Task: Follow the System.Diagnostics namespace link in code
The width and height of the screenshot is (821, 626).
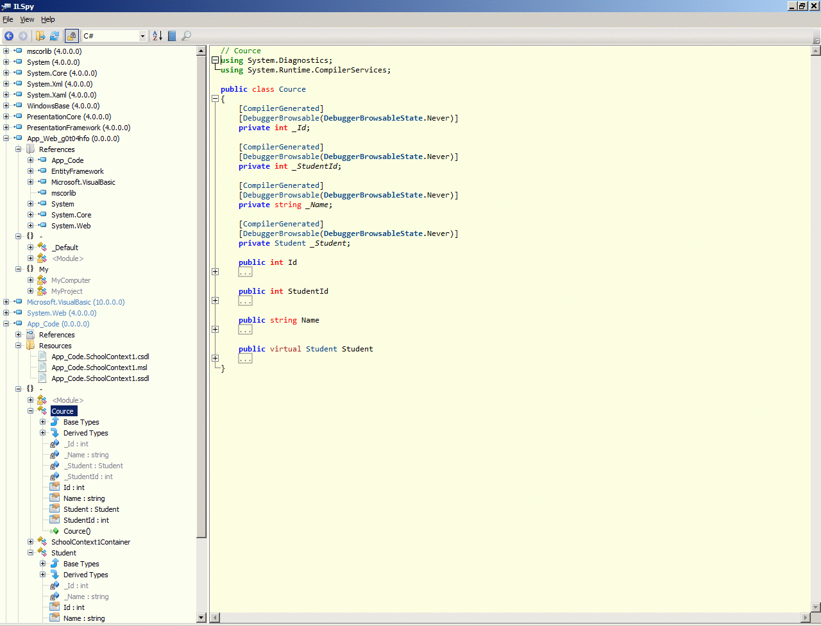Action: pos(288,60)
